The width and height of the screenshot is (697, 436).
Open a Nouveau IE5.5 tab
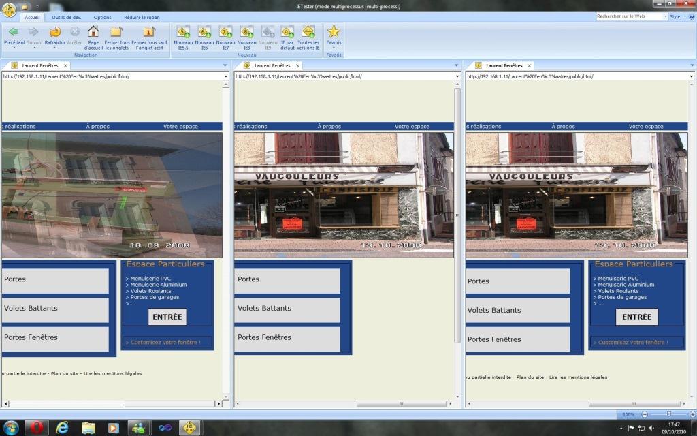point(183,31)
